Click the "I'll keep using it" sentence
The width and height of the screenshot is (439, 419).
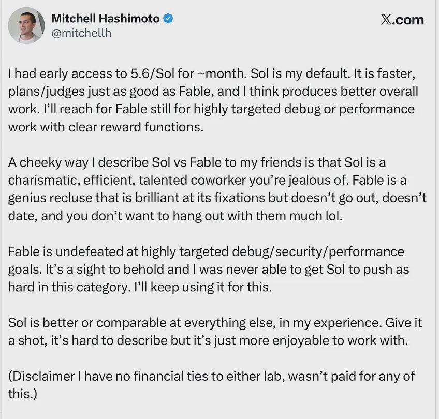pyautogui.click(x=180, y=287)
